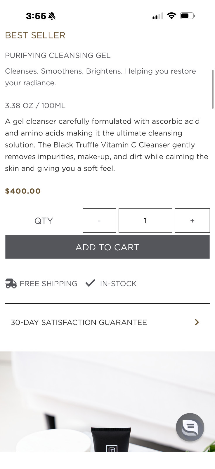This screenshot has height=469, width=215.
Task: Expand 30-Day Satisfaction Guarantee chevron
Action: (x=197, y=322)
